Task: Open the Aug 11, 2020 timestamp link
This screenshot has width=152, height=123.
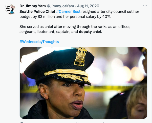Action: (88, 6)
